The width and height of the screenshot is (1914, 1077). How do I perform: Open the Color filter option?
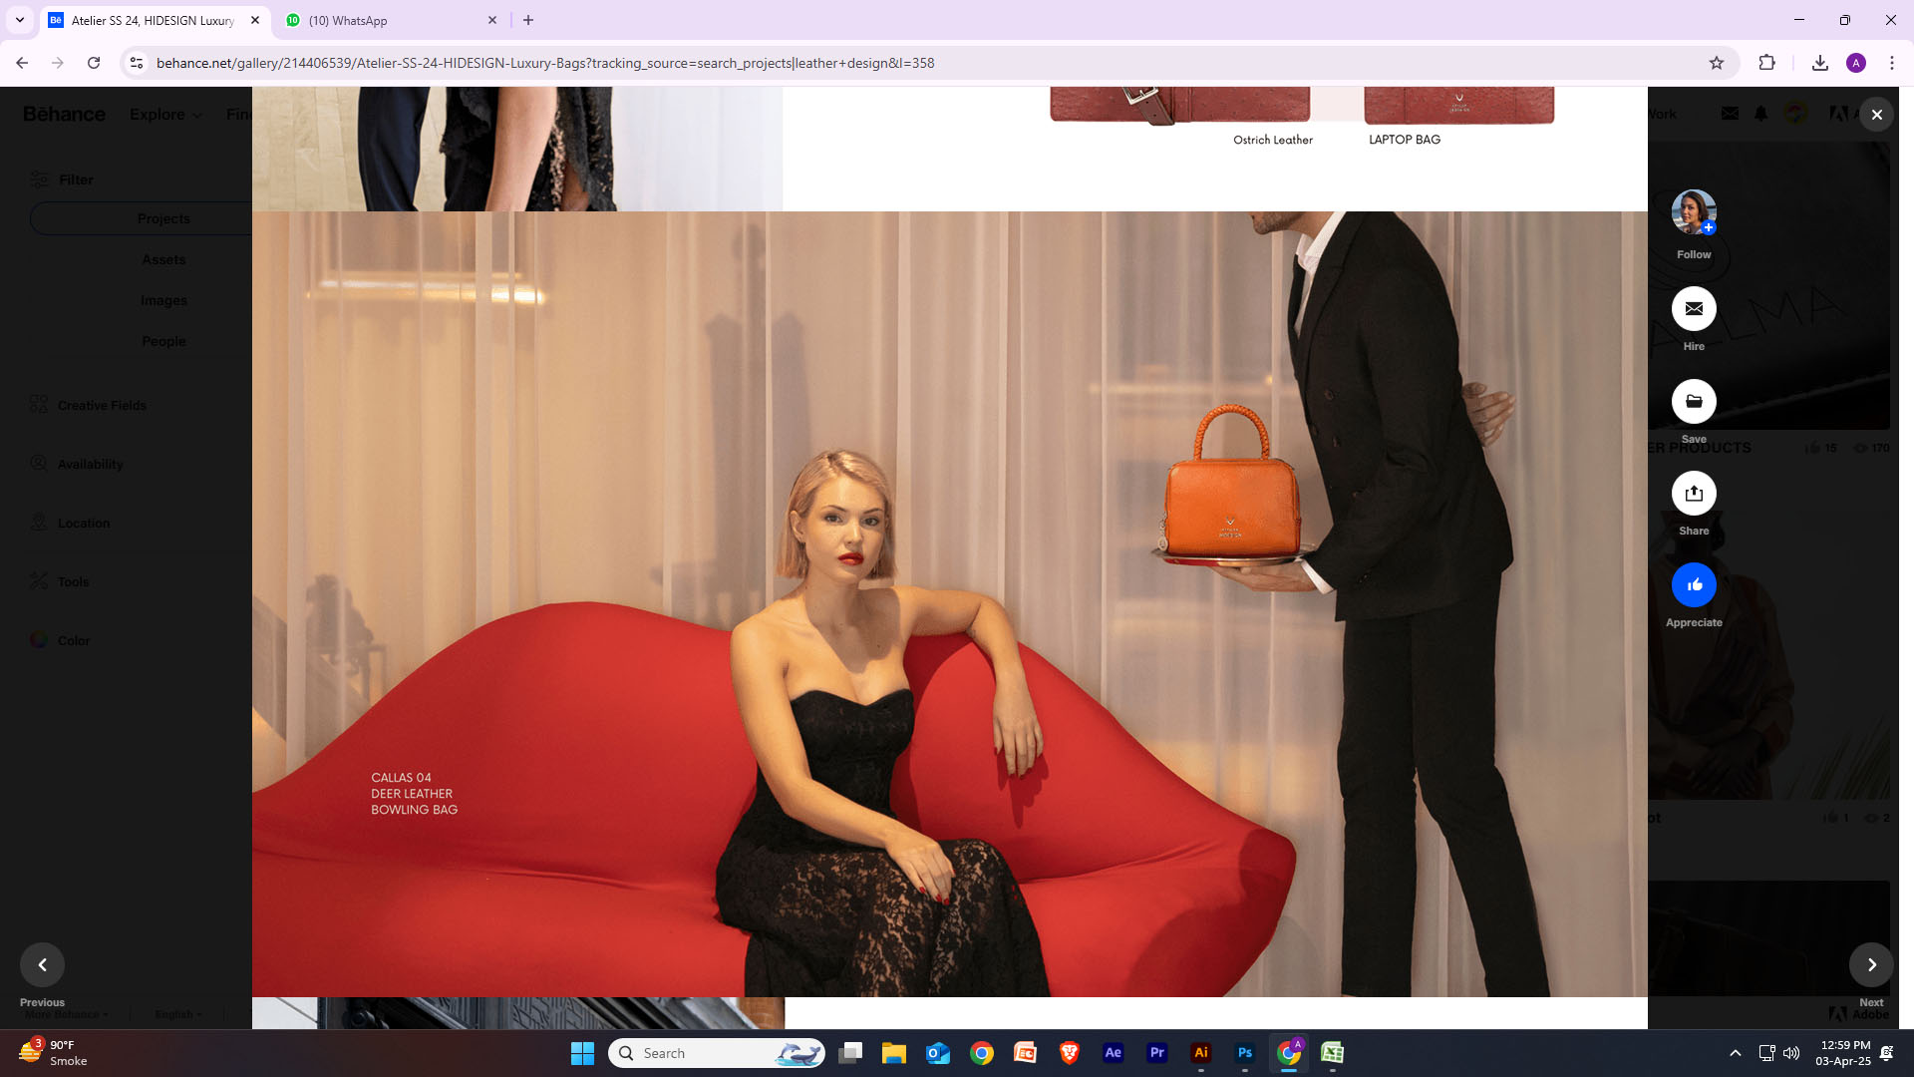point(73,640)
